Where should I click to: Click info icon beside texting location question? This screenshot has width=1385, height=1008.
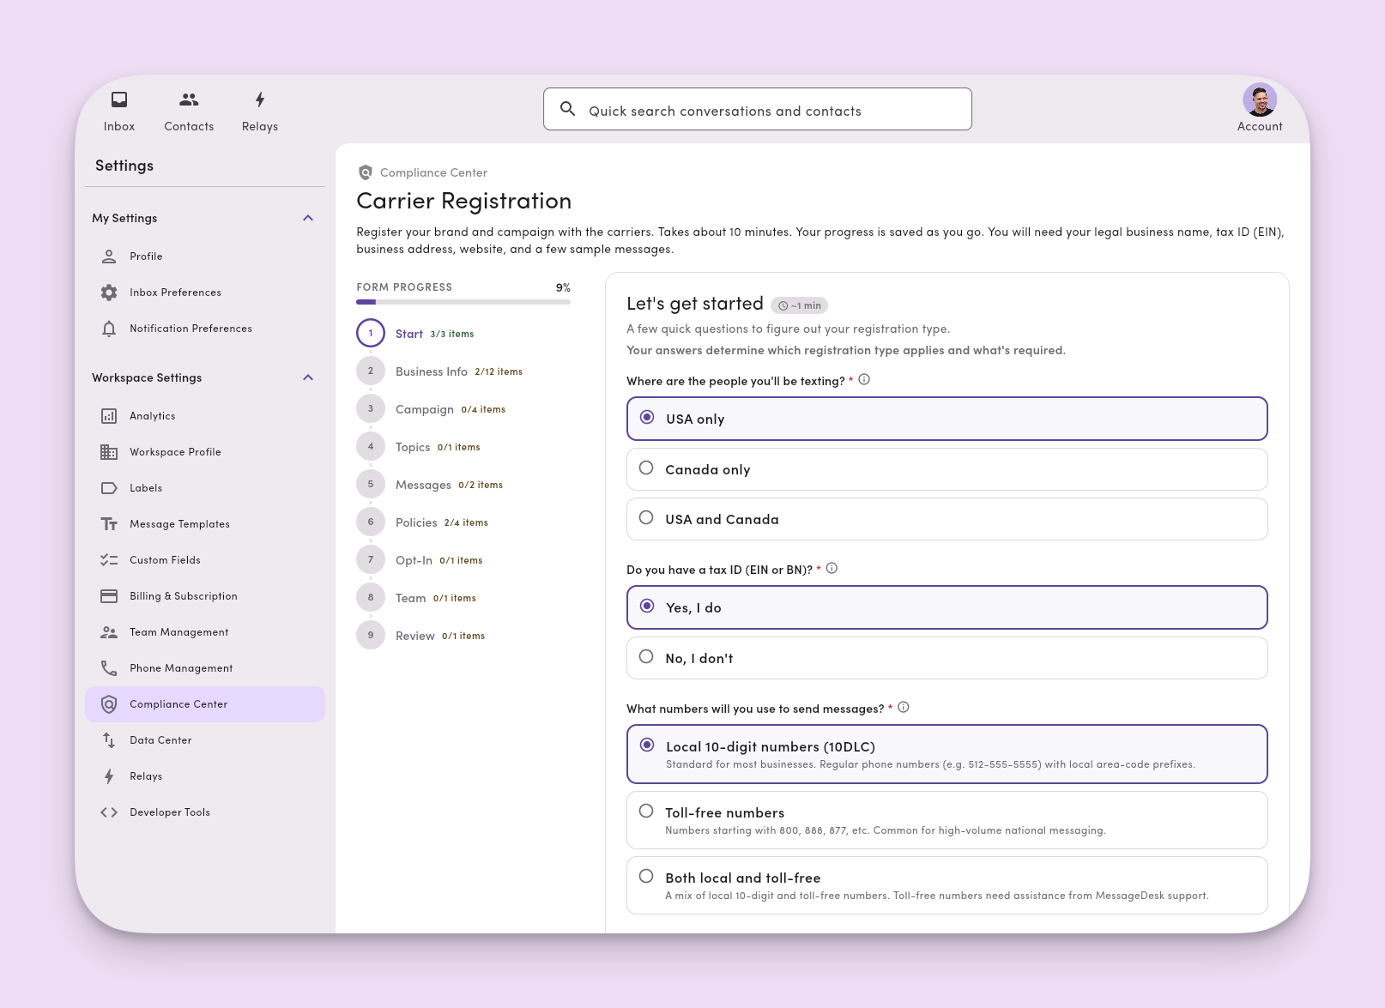pos(864,380)
